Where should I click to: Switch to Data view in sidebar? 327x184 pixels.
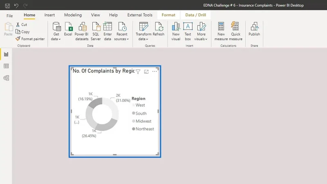pos(6,66)
